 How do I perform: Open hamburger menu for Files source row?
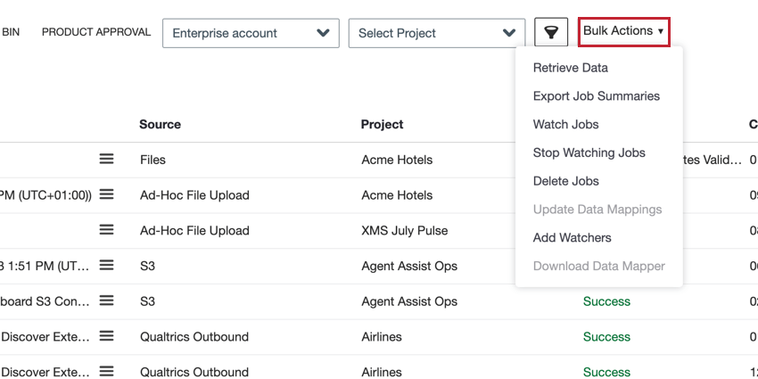click(x=106, y=159)
